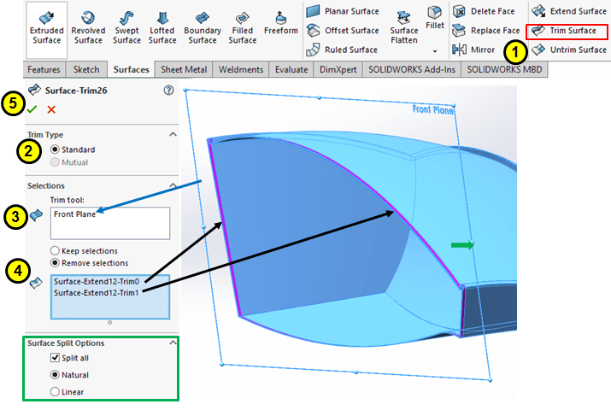This screenshot has height=410, width=611.
Task: Click the Revolved Surface tool
Action: (x=88, y=26)
